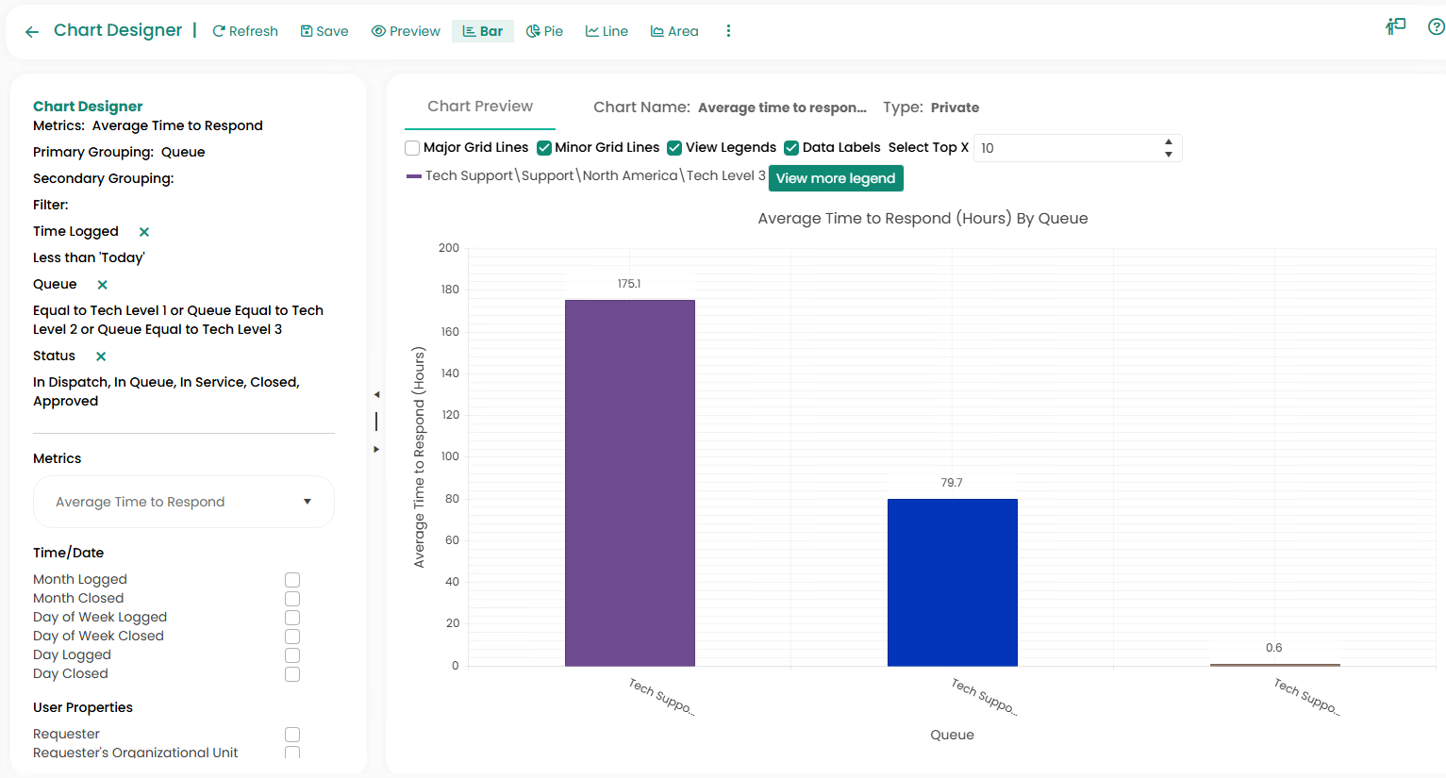The height and width of the screenshot is (778, 1446).
Task: Collapse the left panel with splitter arrow
Action: tap(376, 395)
